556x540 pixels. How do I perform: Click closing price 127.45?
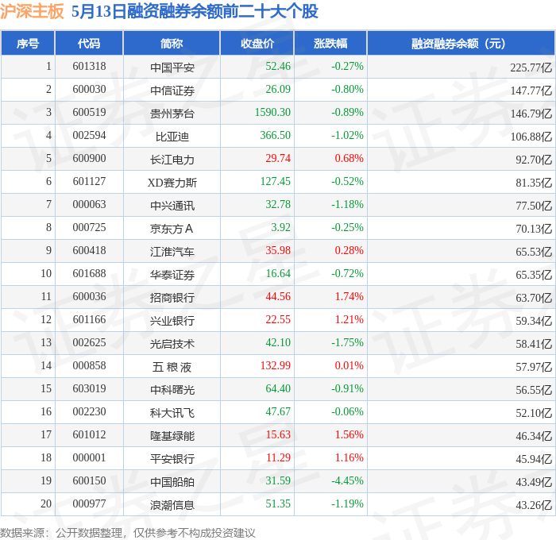click(276, 182)
